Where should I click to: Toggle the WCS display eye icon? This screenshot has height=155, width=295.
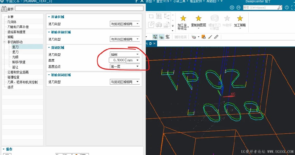click(161, 37)
